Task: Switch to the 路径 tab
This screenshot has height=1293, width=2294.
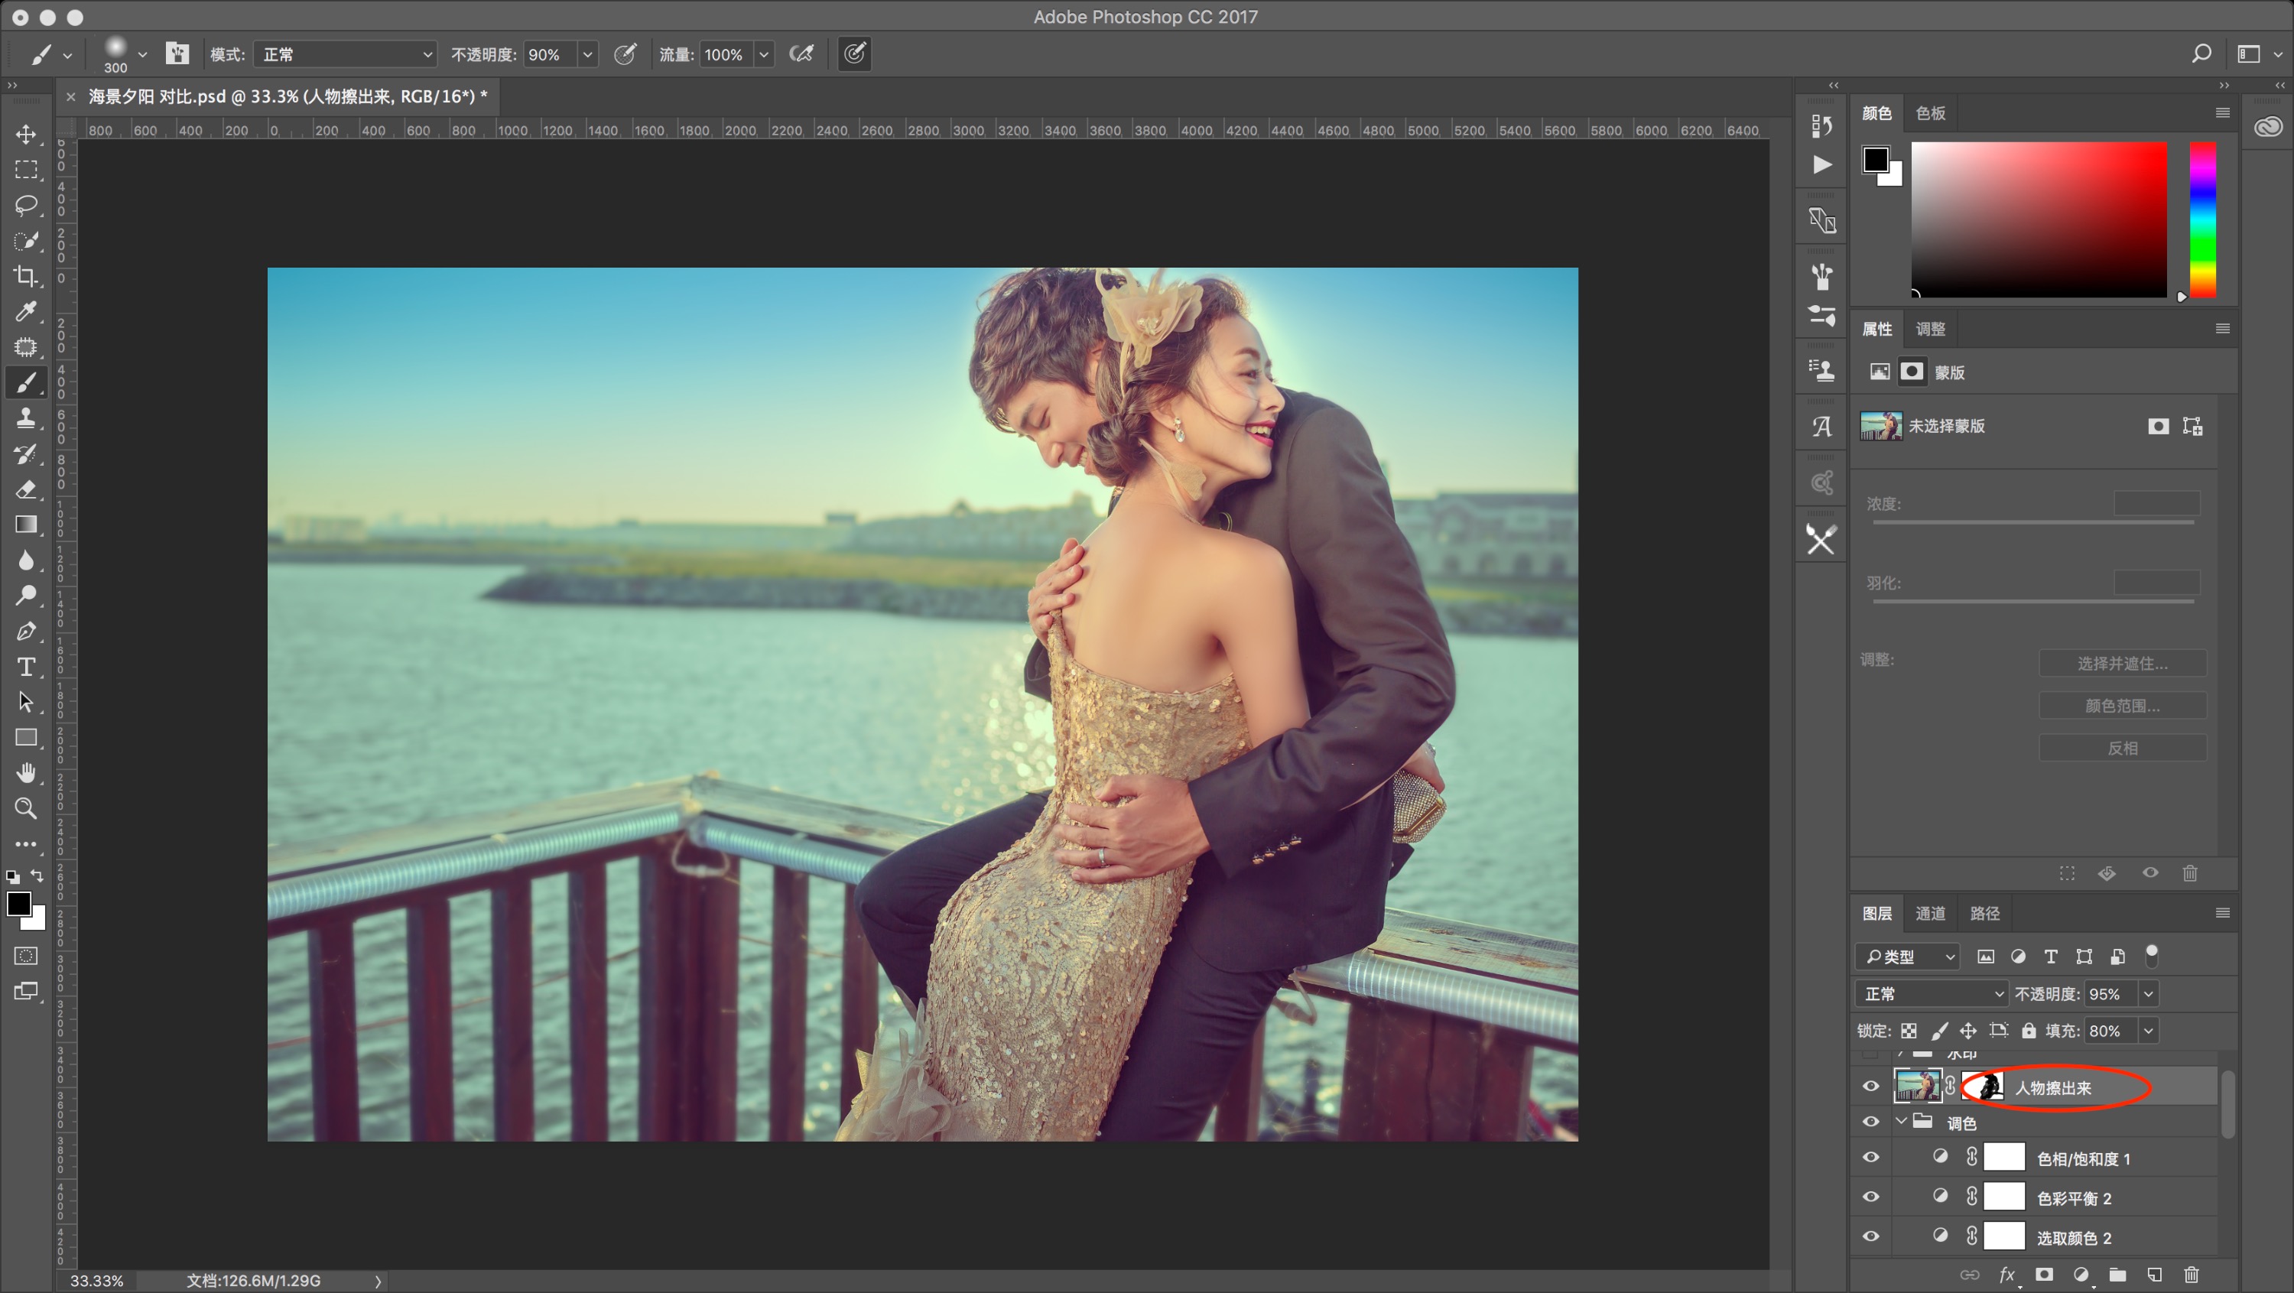Action: 1985,914
